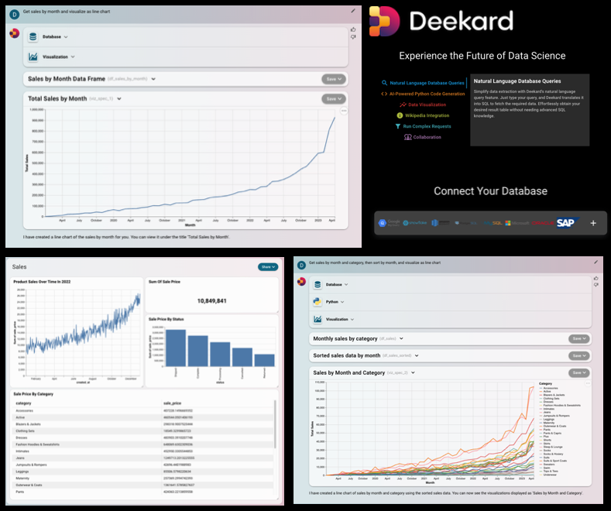Collapse the Total Sales by Month section
The image size is (611, 511).
(x=119, y=99)
